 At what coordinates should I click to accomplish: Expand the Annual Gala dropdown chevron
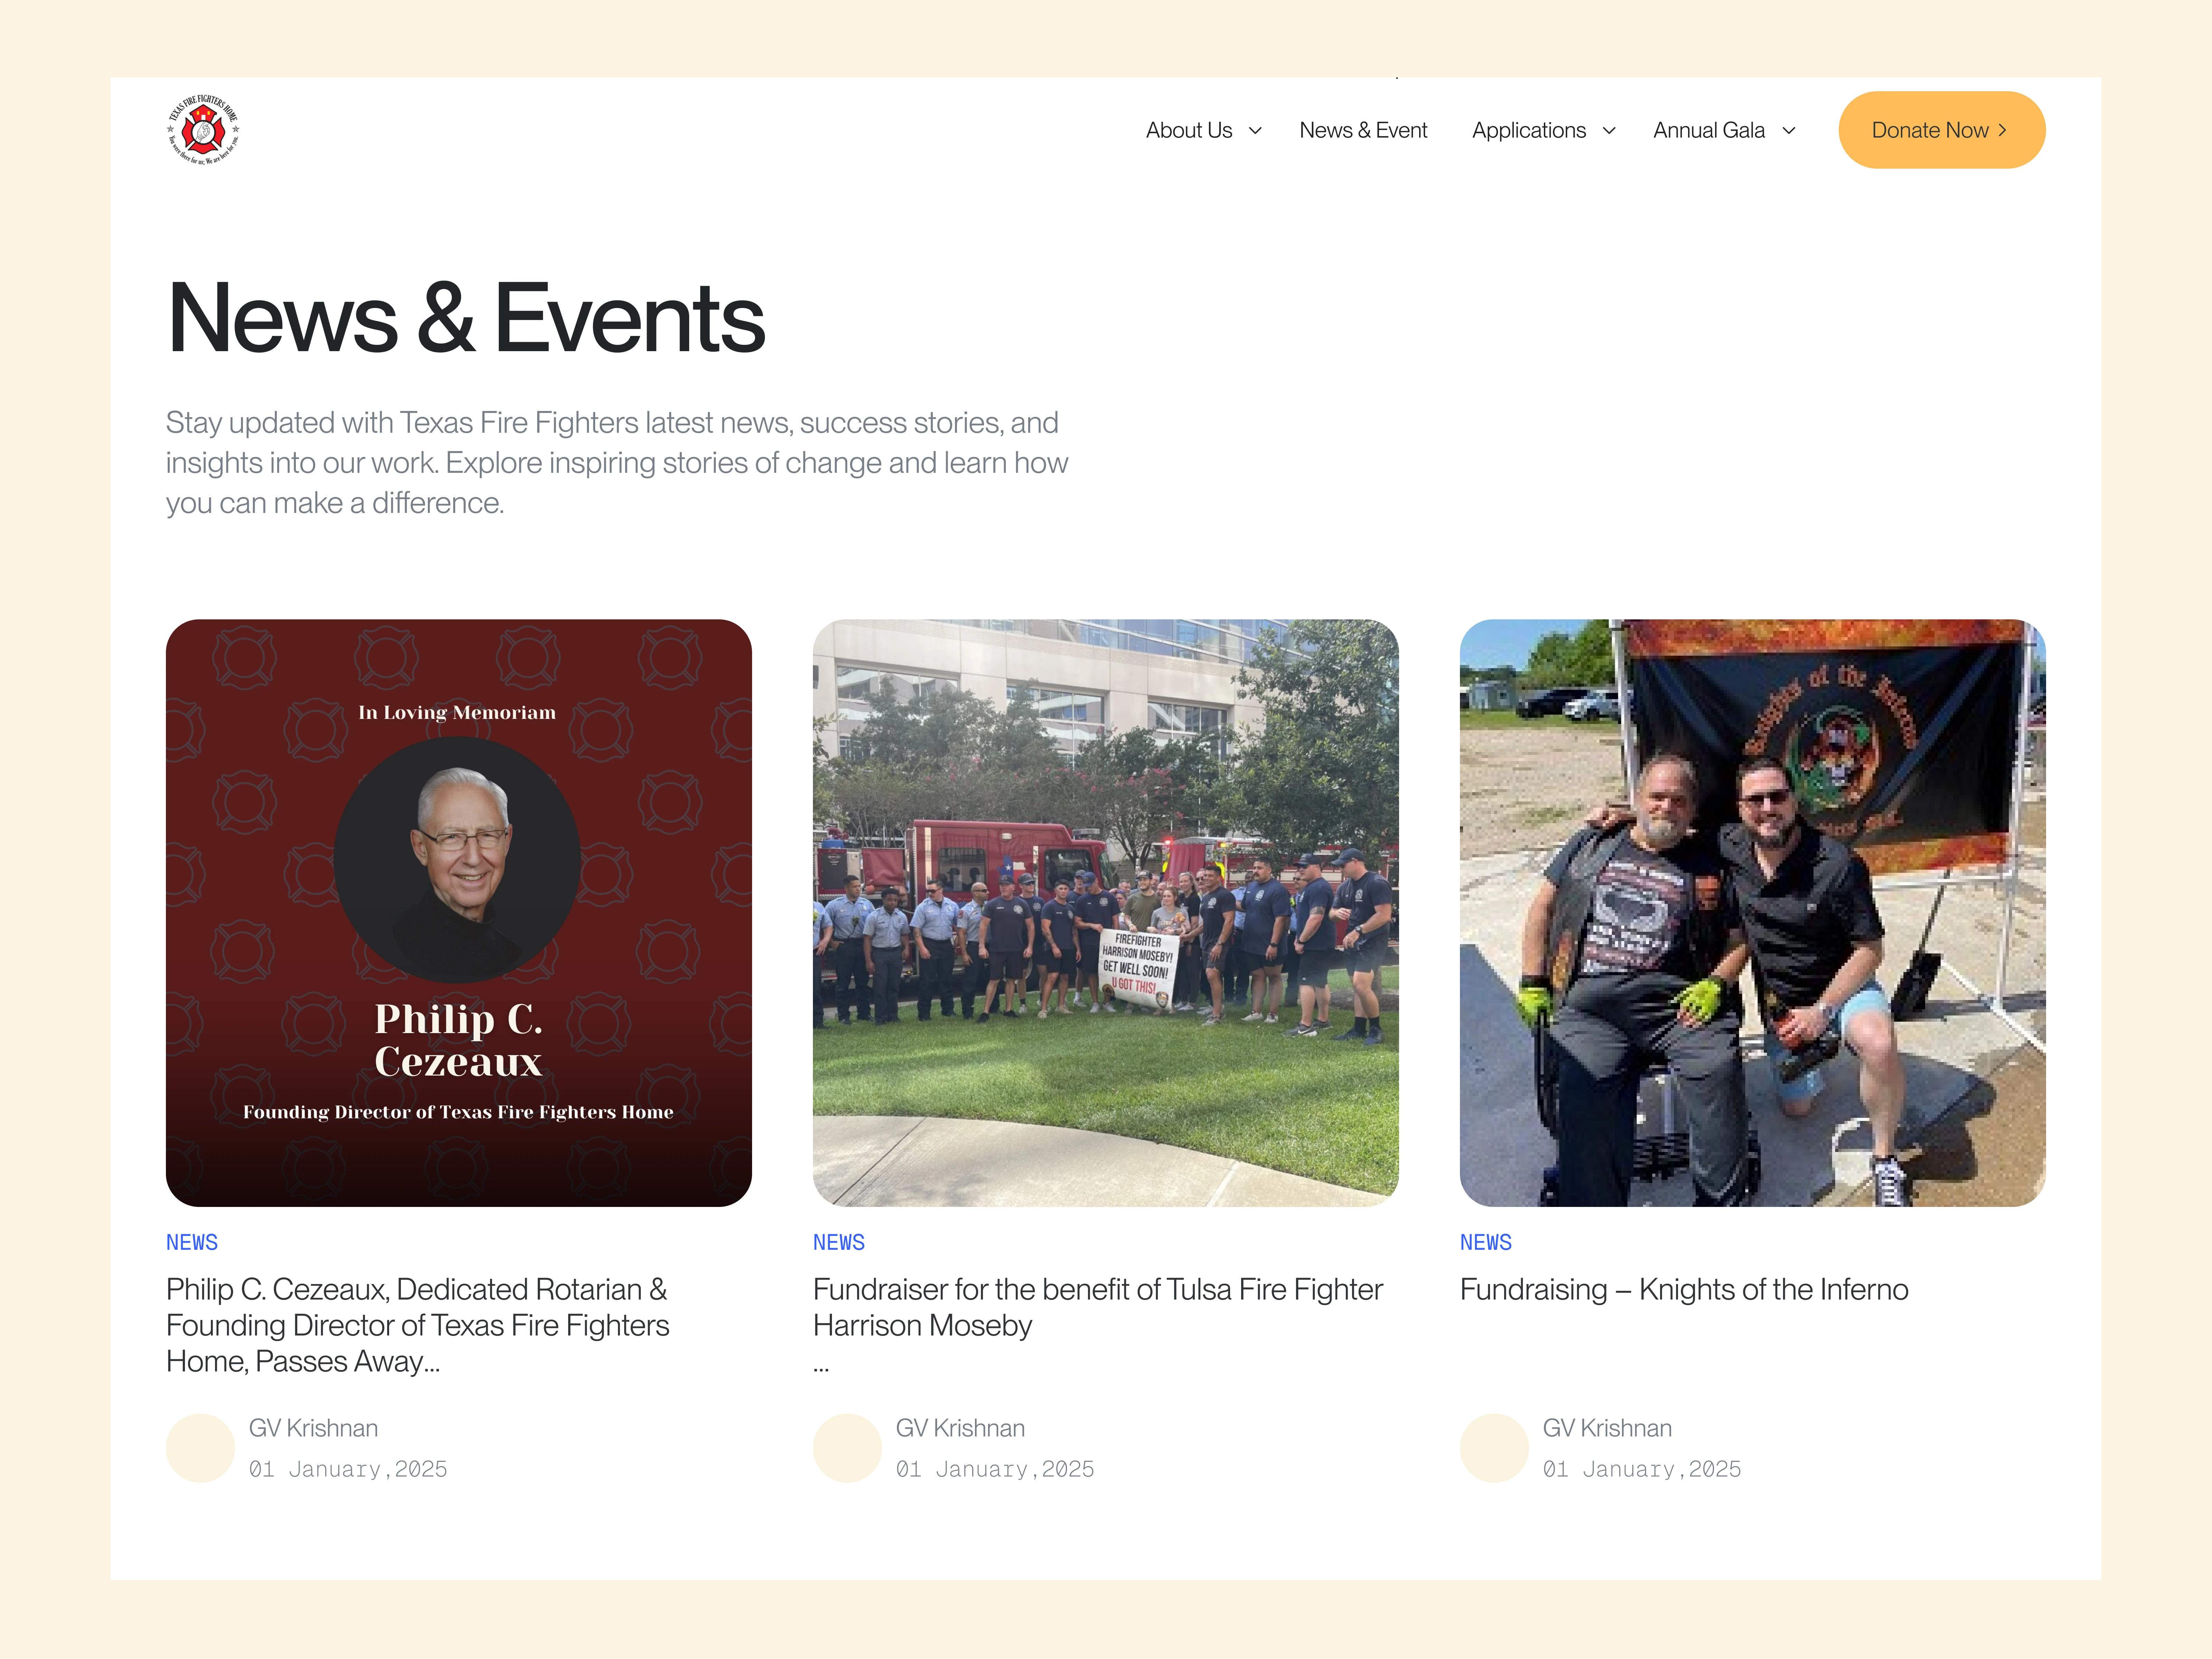tap(1789, 131)
